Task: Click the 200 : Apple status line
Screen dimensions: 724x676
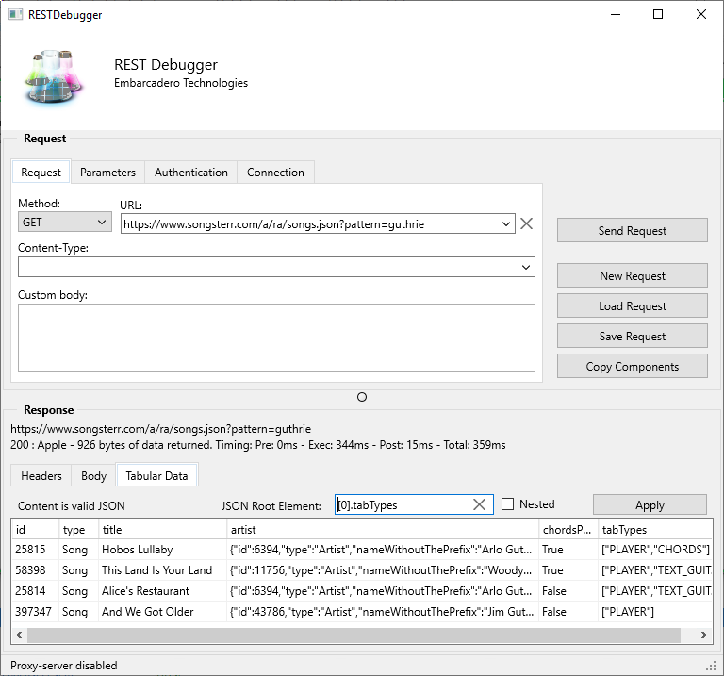Action: tap(257, 445)
